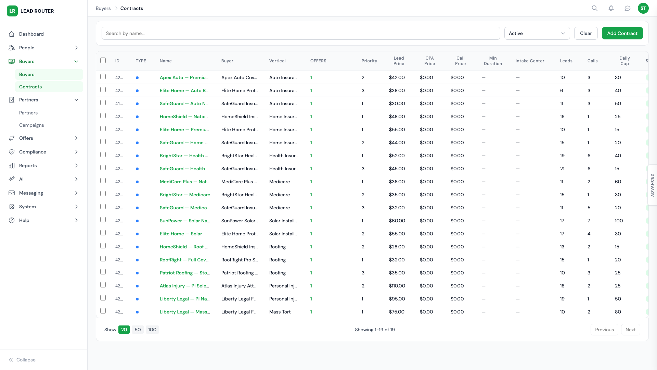Collapse the Partners section chevron
The width and height of the screenshot is (657, 370).
tap(76, 100)
